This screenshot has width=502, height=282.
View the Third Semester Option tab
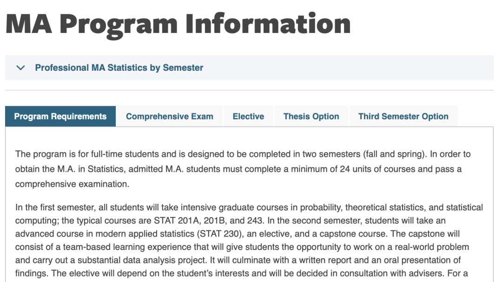tap(403, 116)
